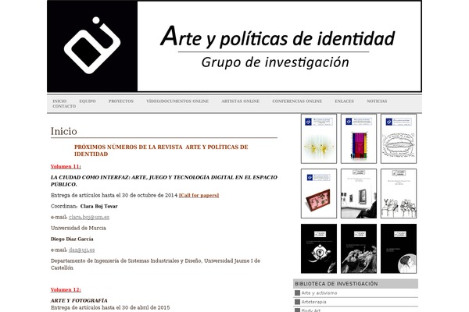This screenshot has height=312, width=469.
Task: Open journal cover with colorful striped door
Action: [359, 139]
